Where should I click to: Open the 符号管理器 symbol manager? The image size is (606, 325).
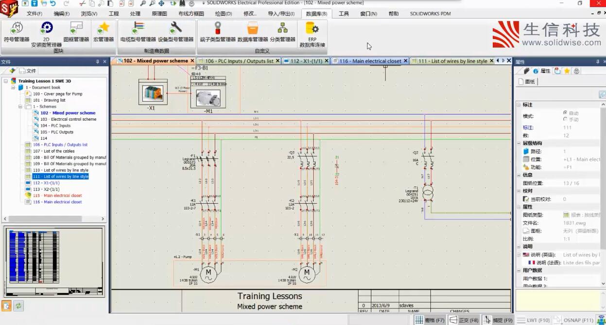(17, 32)
